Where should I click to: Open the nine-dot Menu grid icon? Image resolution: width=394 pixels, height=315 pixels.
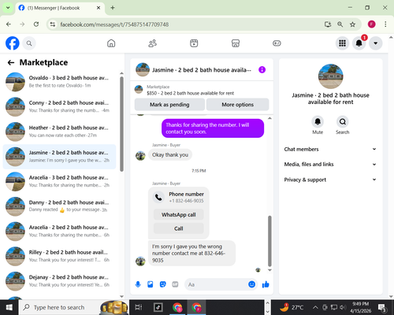click(342, 43)
